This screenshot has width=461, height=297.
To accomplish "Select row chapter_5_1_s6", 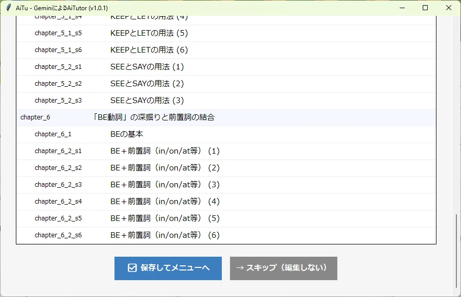I will point(226,50).
